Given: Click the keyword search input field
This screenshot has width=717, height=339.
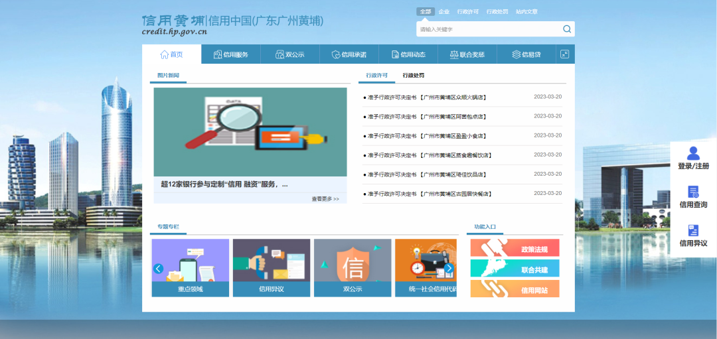Looking at the screenshot, I should coord(489,29).
